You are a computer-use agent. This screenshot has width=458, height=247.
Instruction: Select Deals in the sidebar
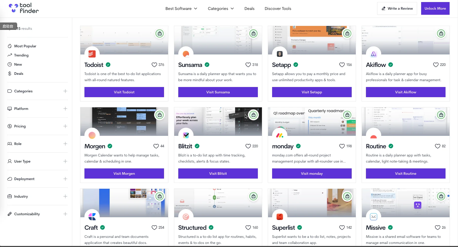16,74
